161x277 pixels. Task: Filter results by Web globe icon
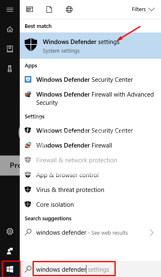pos(69,9)
